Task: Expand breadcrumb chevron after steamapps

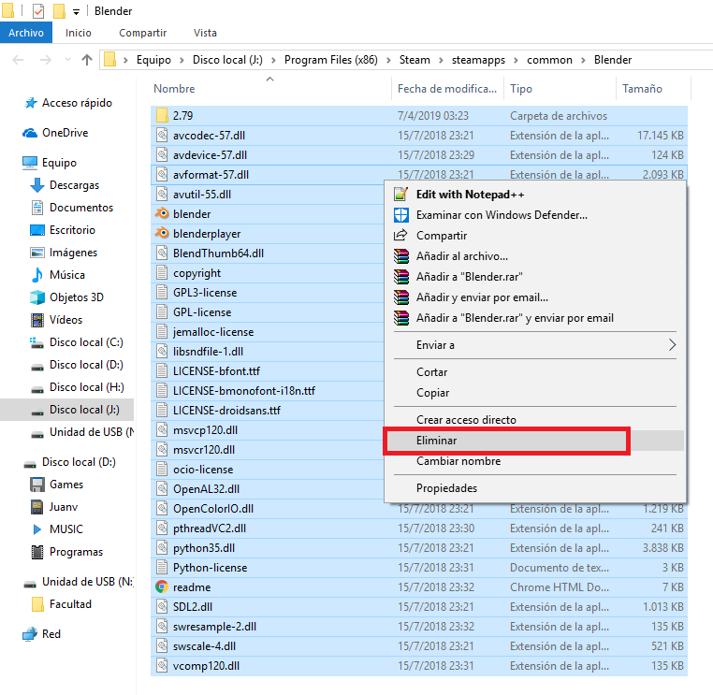Action: 516,60
